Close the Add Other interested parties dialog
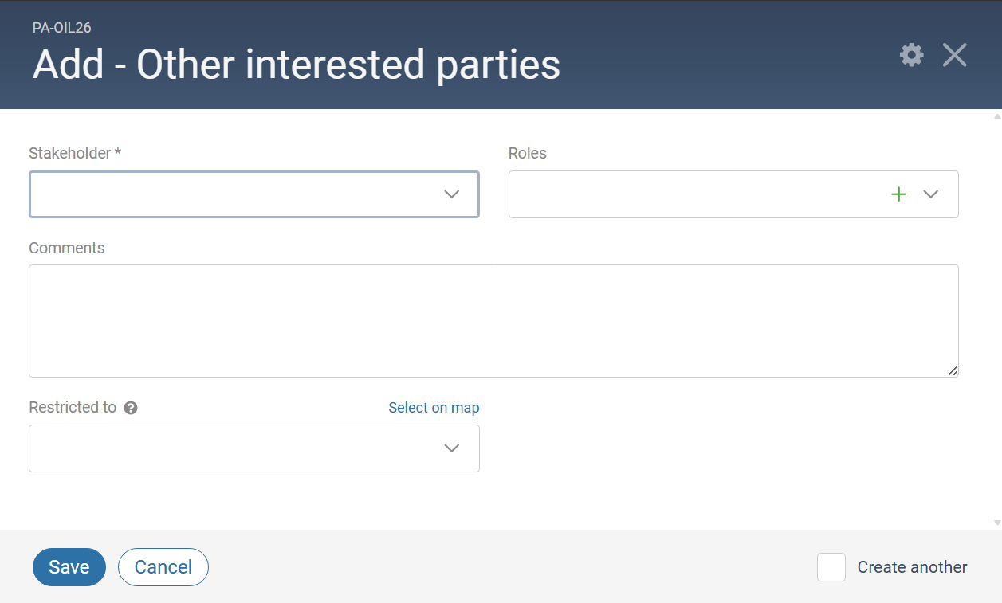This screenshot has width=1002, height=603. point(954,55)
